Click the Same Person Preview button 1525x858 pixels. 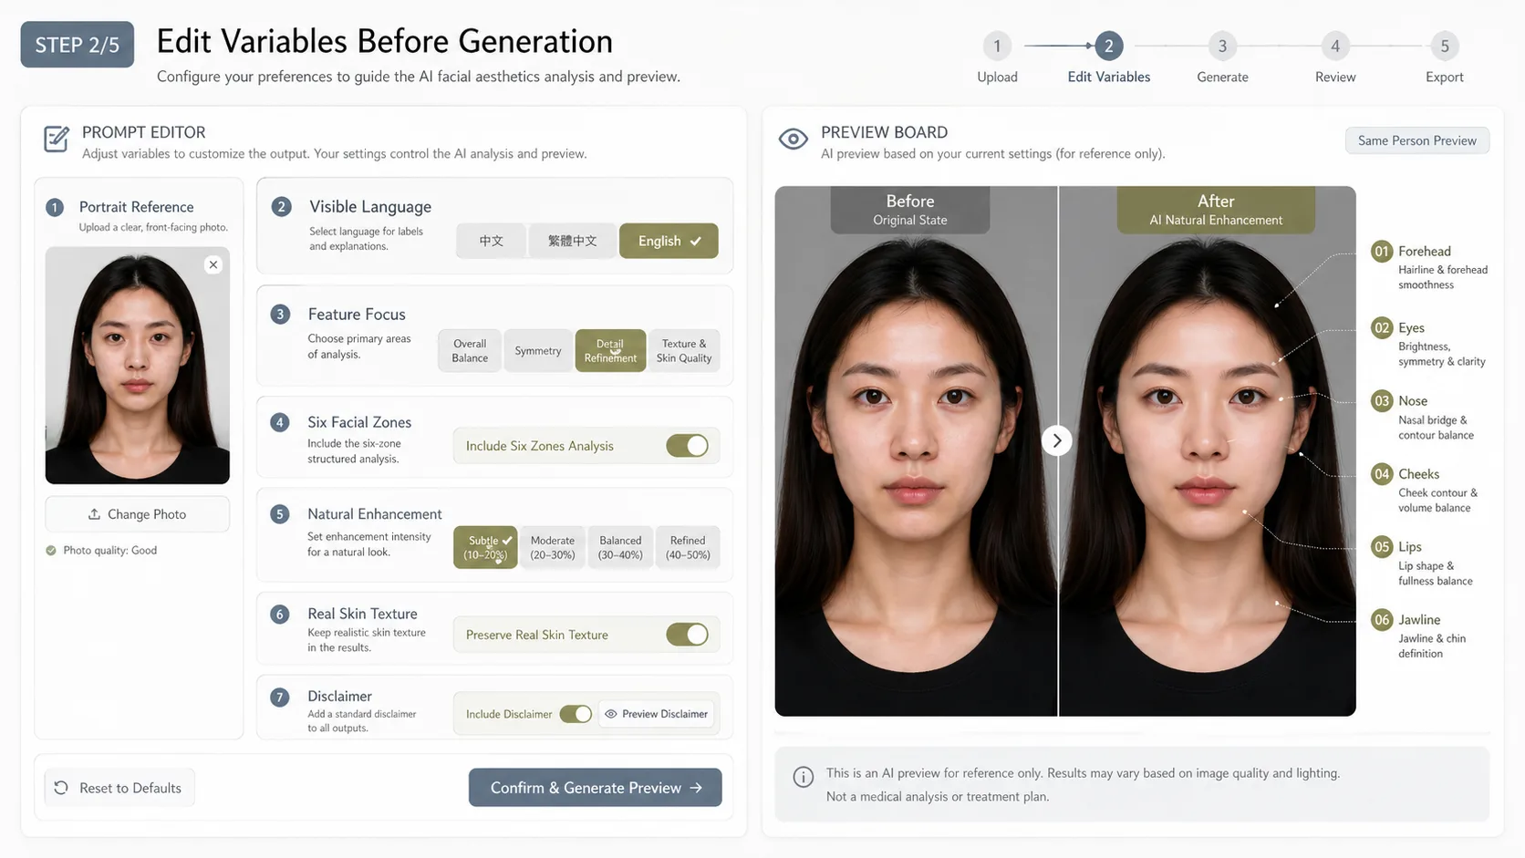click(x=1416, y=140)
